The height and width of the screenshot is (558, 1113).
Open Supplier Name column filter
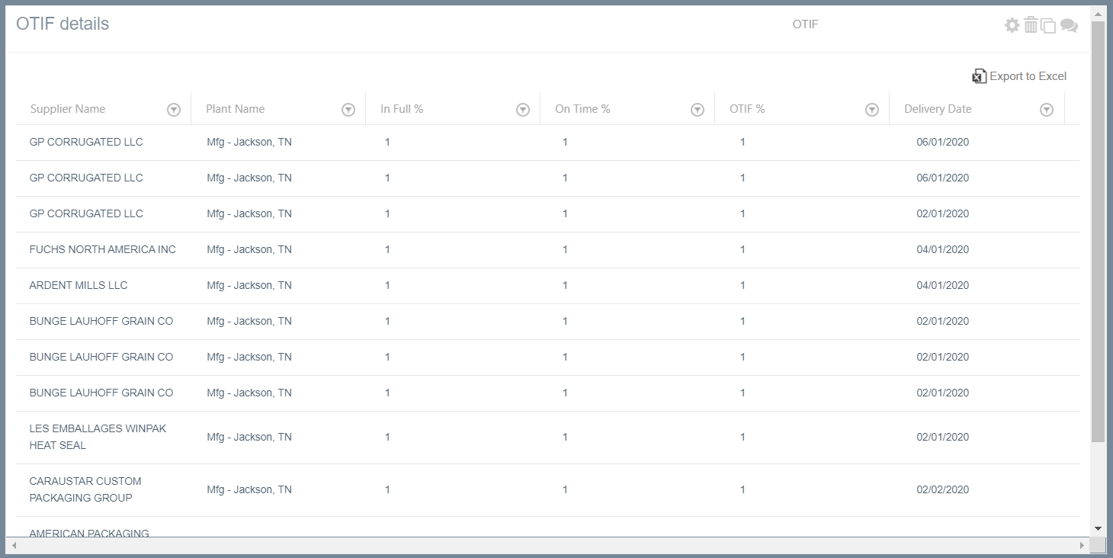click(x=174, y=110)
